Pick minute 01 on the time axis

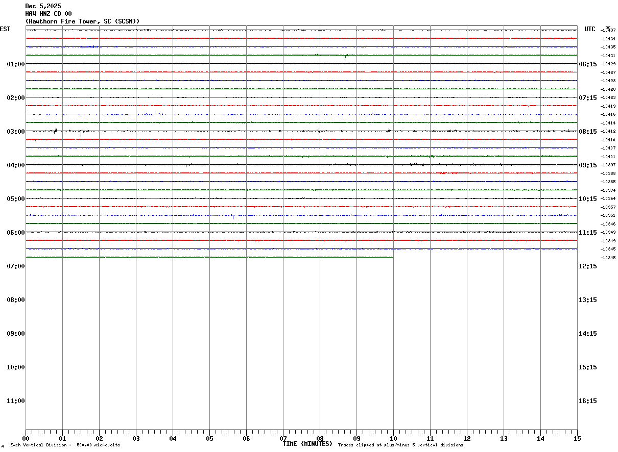click(62, 439)
